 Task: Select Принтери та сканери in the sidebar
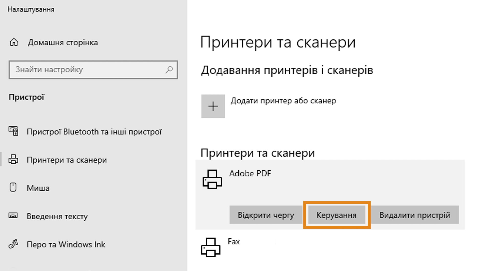coord(66,160)
